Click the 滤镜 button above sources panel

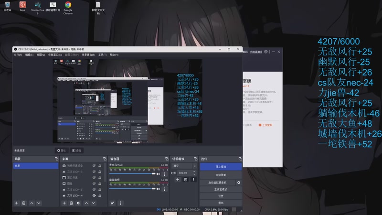[77, 150]
